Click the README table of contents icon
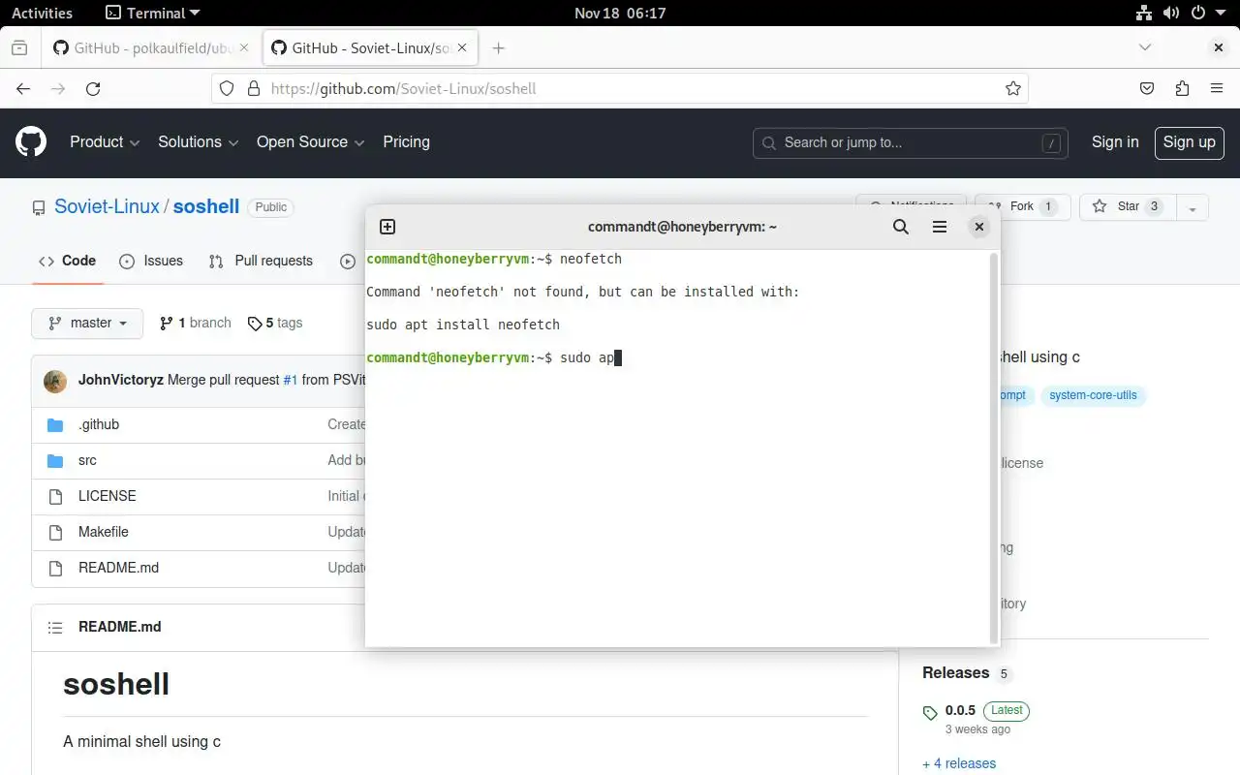Image resolution: width=1240 pixels, height=775 pixels. point(55,628)
